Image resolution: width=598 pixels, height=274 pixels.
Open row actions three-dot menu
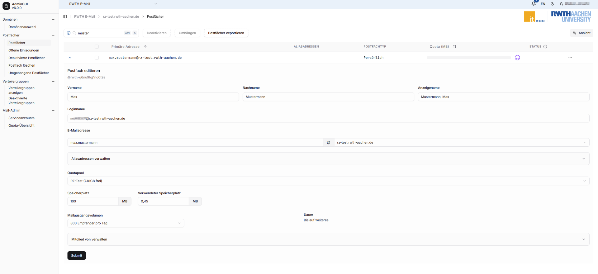tap(570, 58)
